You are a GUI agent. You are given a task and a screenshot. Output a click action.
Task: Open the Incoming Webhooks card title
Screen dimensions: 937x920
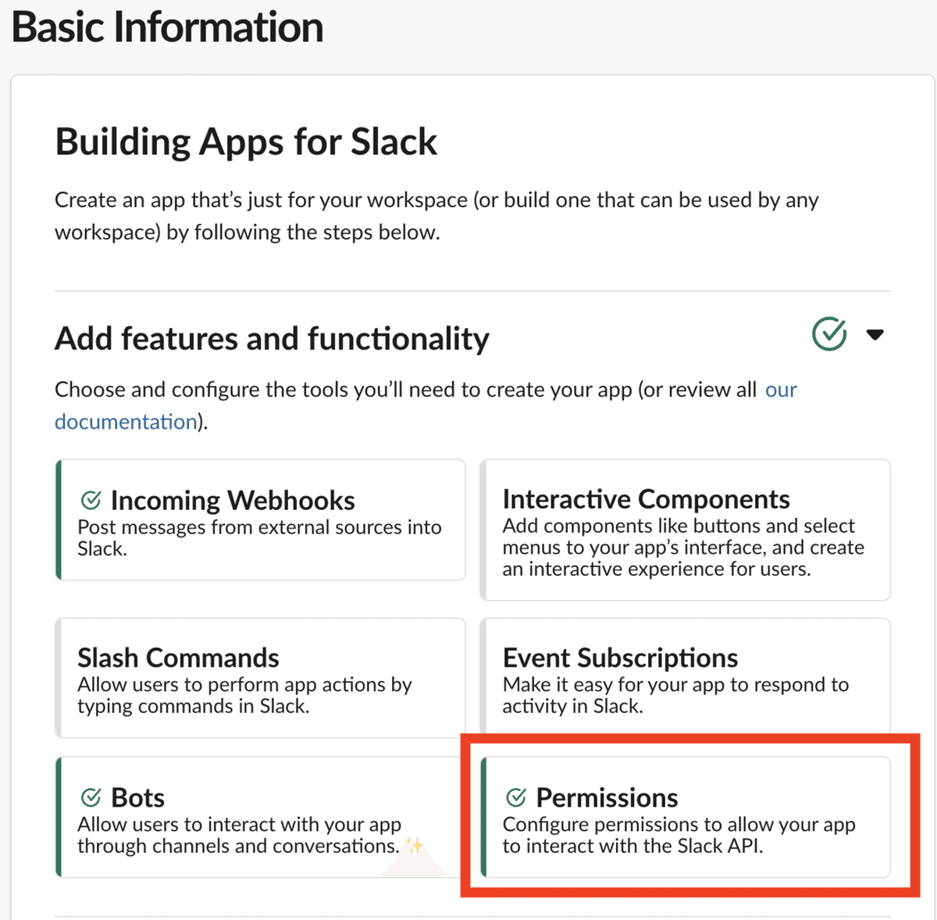(233, 500)
